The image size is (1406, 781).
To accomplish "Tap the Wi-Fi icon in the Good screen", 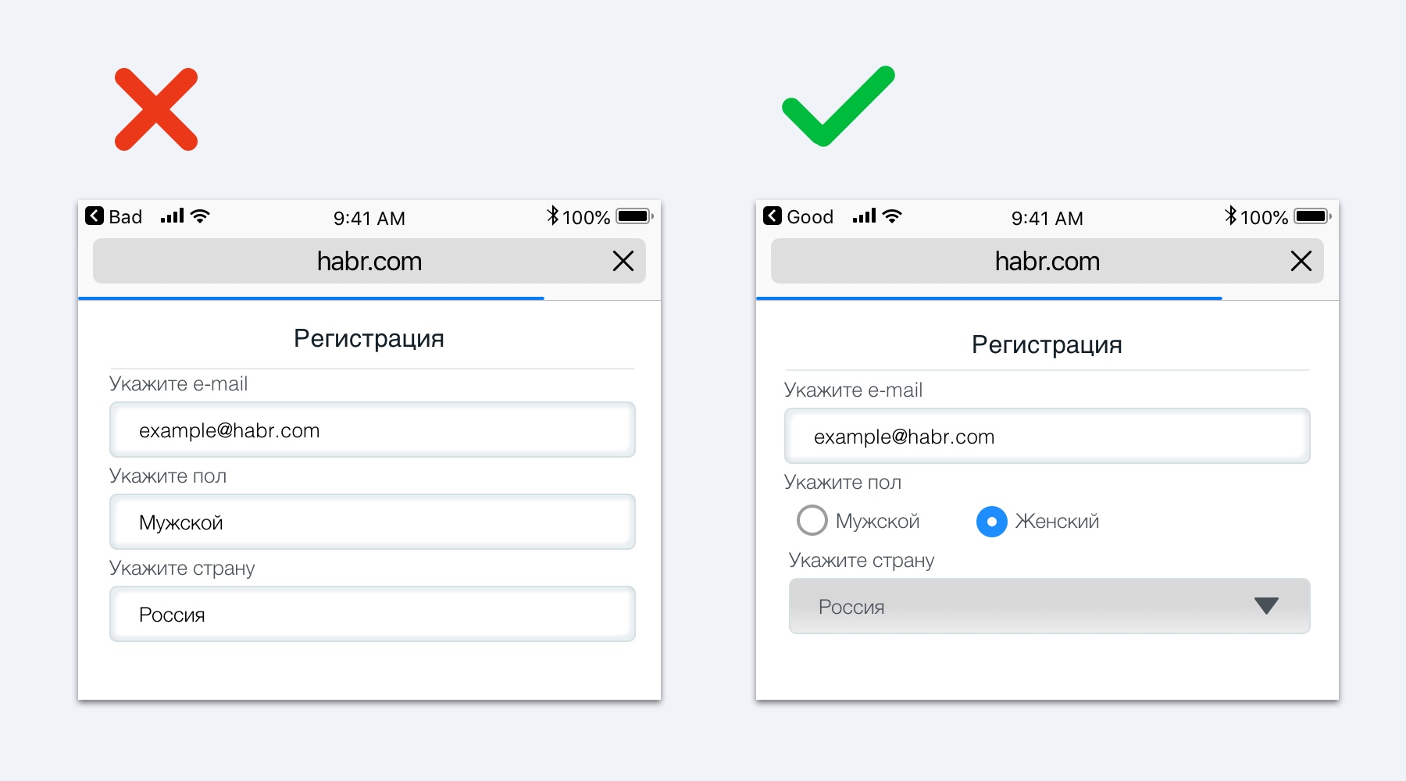I will (892, 216).
